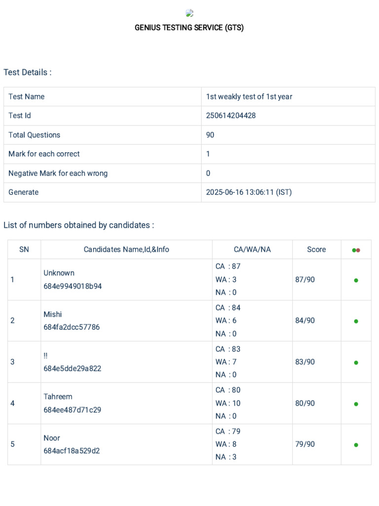Click the green dot in Mishi's row

[x=356, y=321]
